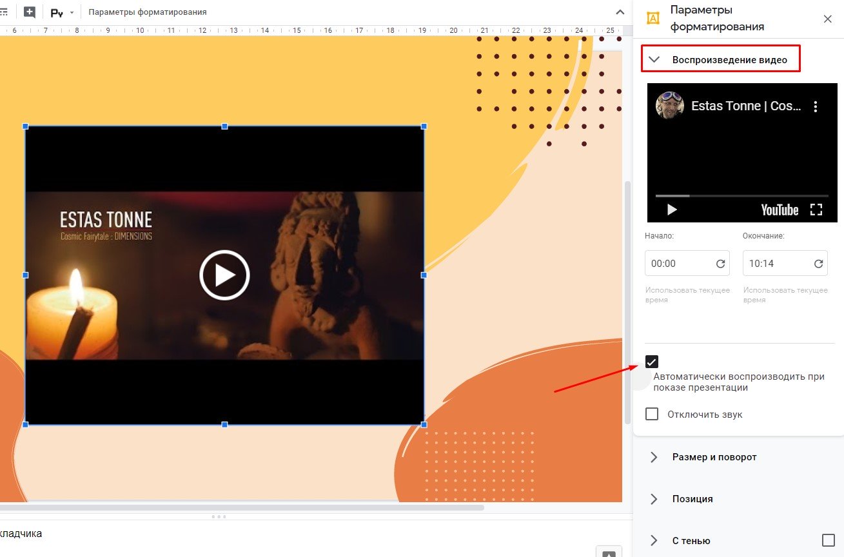Open the Ру input tools button
This screenshot has width=844, height=557.
coord(57,12)
